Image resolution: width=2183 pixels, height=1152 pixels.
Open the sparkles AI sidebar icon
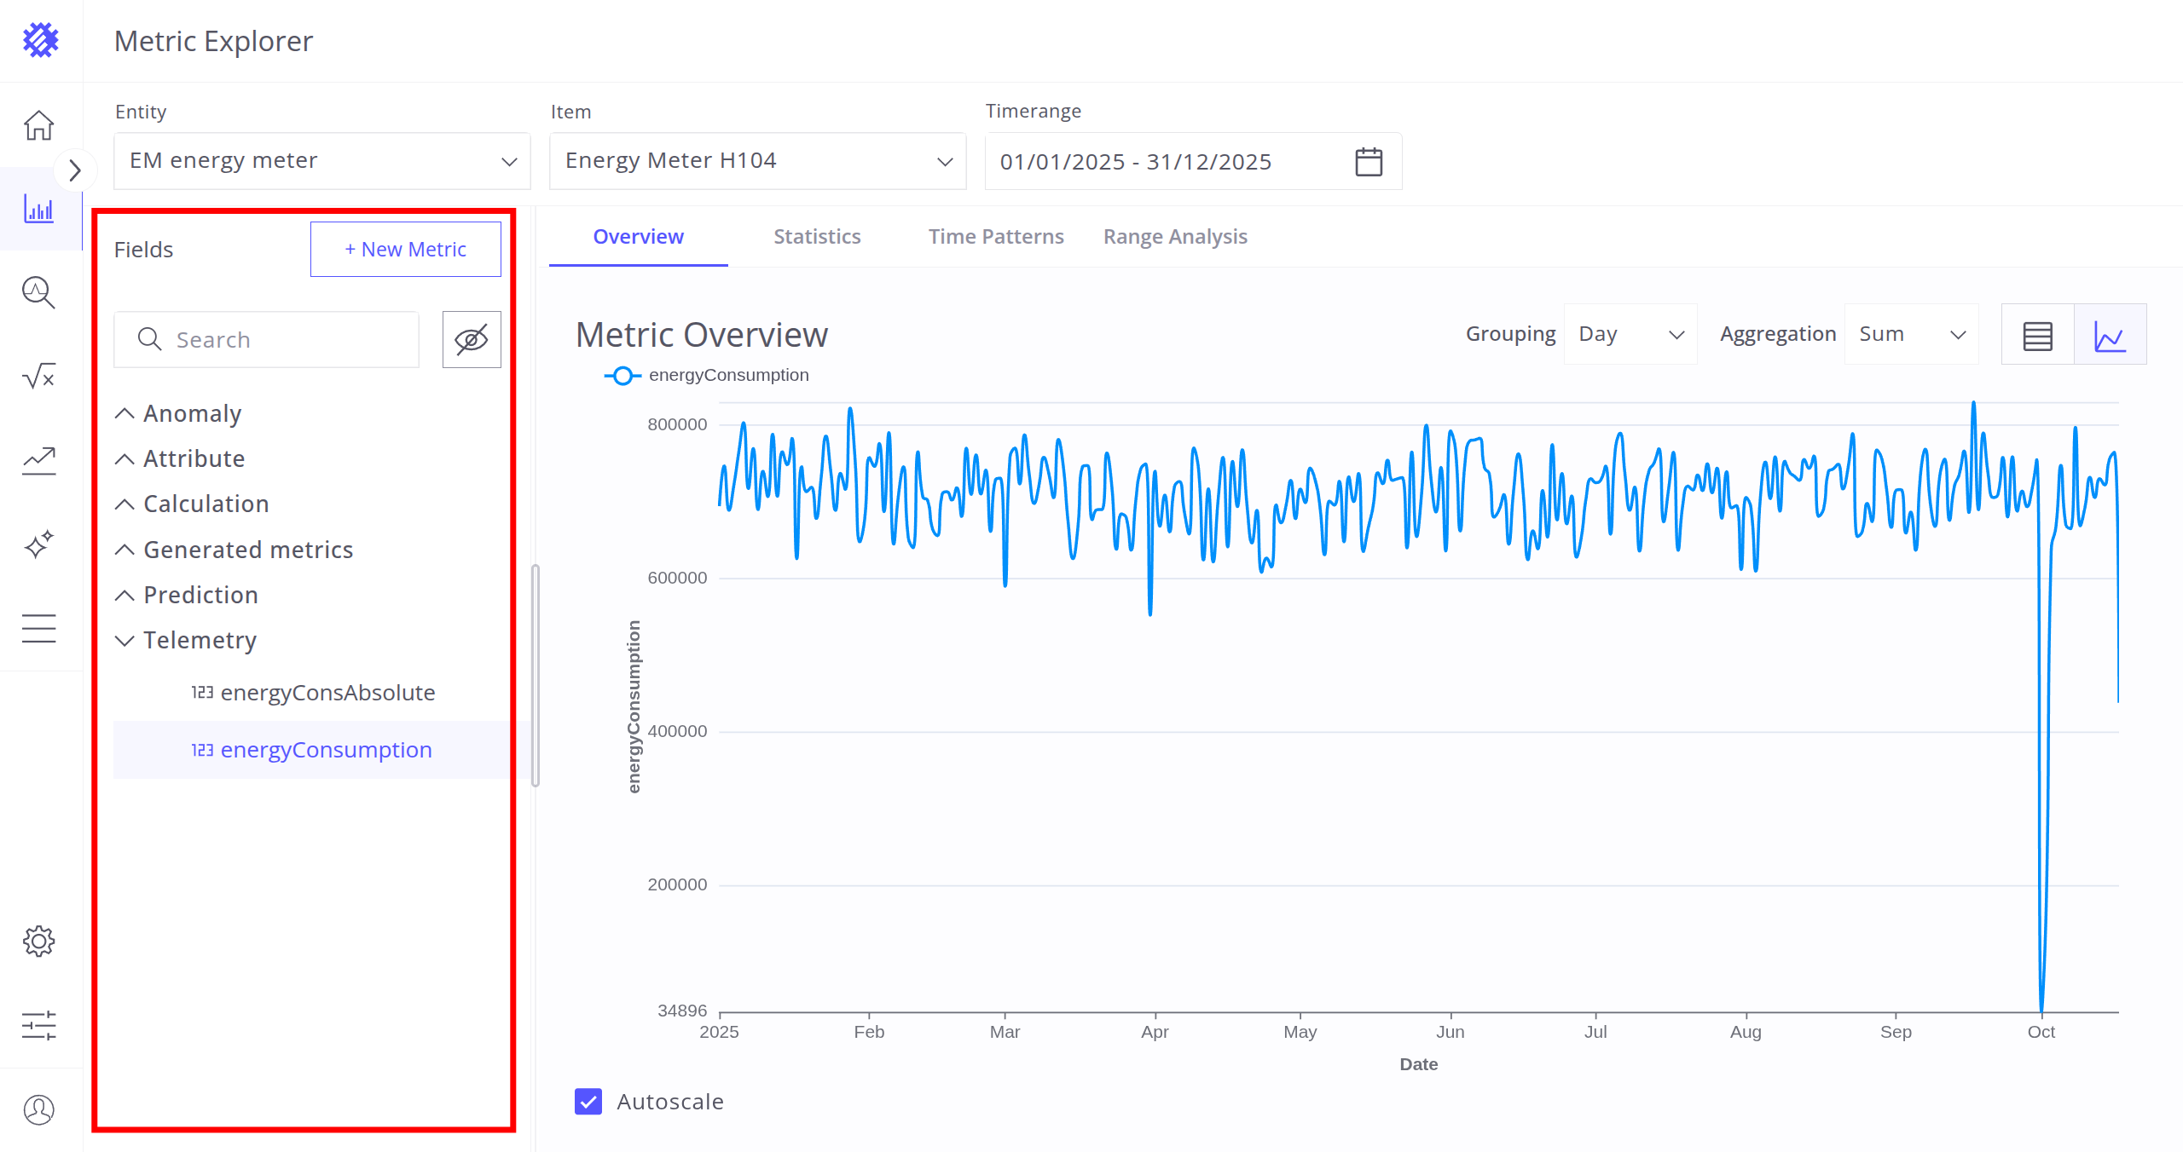[x=39, y=544]
